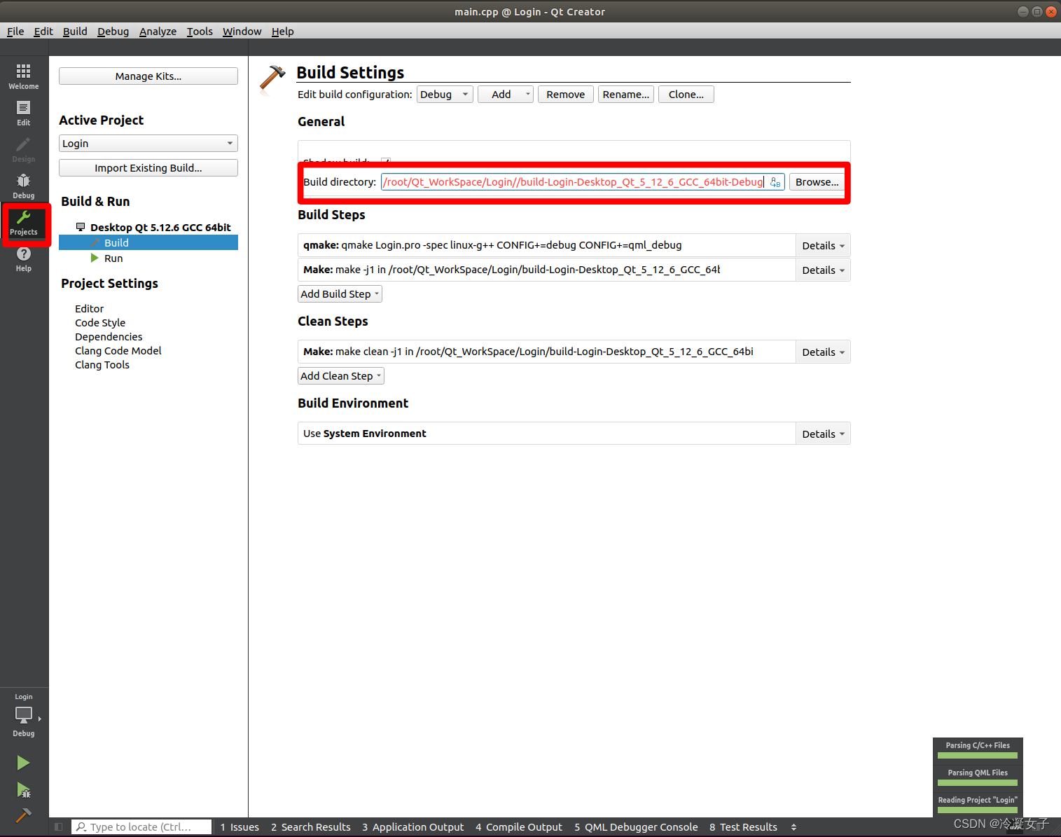Select Desktop Qt 5.12.6 GCC 64bit kit
The width and height of the screenshot is (1061, 837).
pos(160,228)
